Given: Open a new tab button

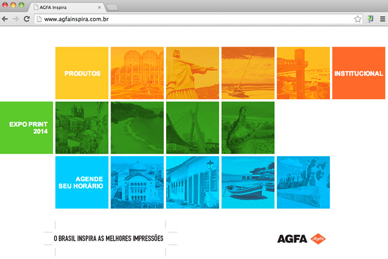Looking at the screenshot, I should (113, 8).
